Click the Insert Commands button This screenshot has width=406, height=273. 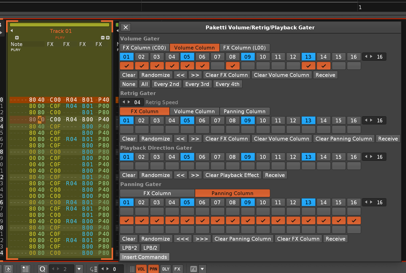click(144, 257)
